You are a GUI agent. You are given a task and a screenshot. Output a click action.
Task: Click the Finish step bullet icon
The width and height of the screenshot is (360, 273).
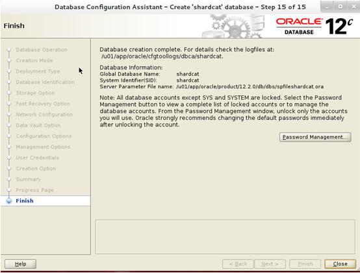[x=9, y=201]
